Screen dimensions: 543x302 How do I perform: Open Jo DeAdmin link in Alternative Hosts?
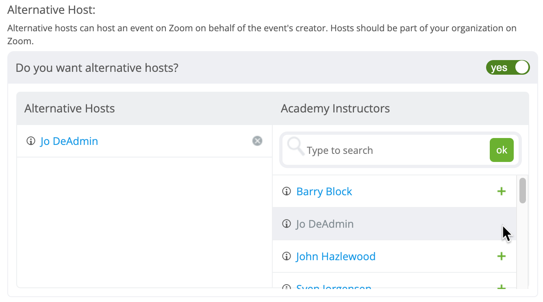(x=69, y=141)
